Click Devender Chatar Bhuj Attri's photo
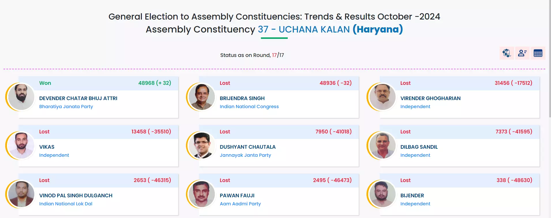The width and height of the screenshot is (551, 218). pos(21,97)
